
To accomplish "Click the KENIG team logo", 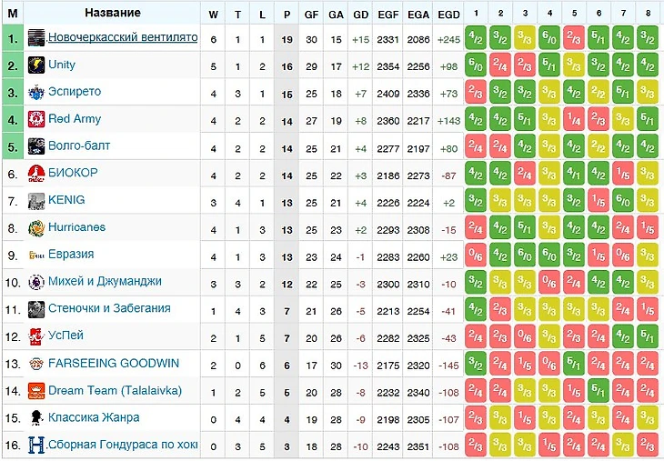I will (x=36, y=201).
